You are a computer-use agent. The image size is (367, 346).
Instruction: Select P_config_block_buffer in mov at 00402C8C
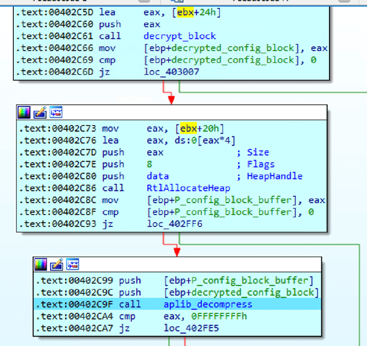coord(233,200)
